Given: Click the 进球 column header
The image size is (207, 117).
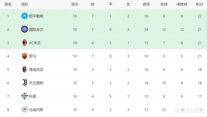Looking at the screenshot, I should [146, 4].
